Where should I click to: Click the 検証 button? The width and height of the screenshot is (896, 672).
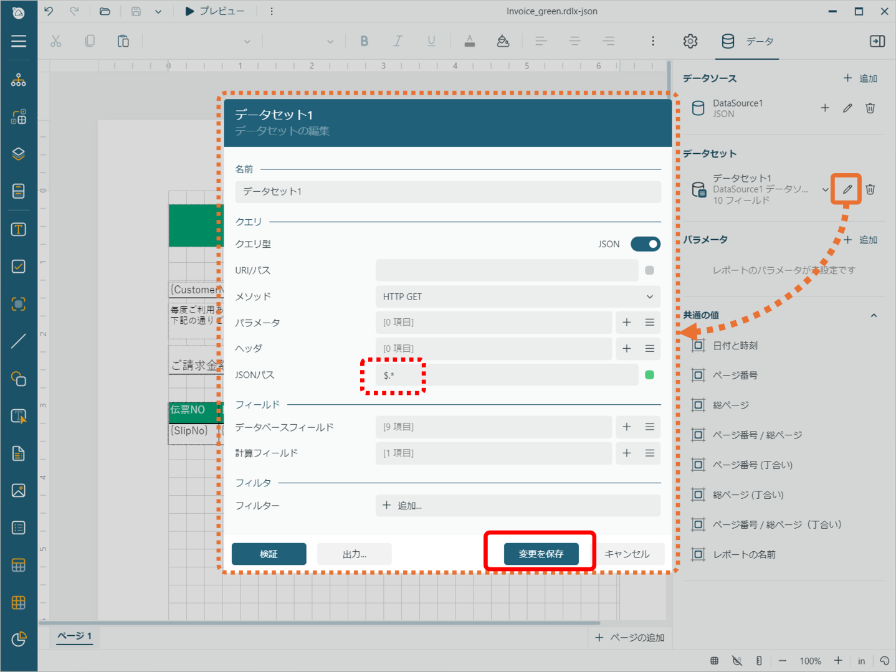(269, 554)
